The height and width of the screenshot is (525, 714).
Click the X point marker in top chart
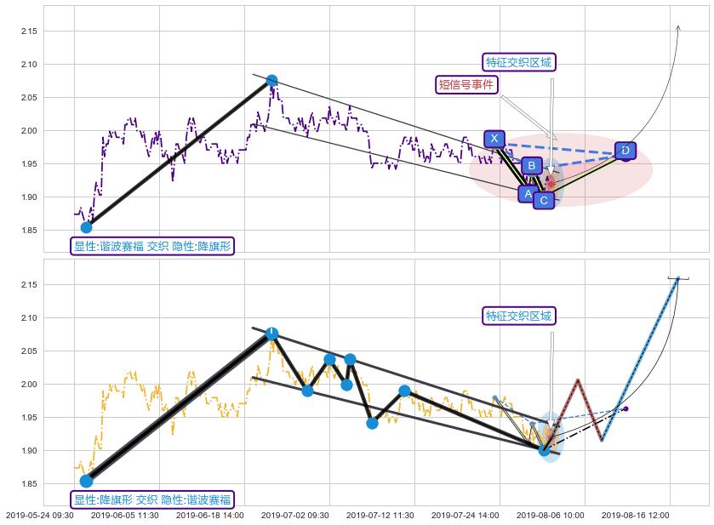point(494,139)
